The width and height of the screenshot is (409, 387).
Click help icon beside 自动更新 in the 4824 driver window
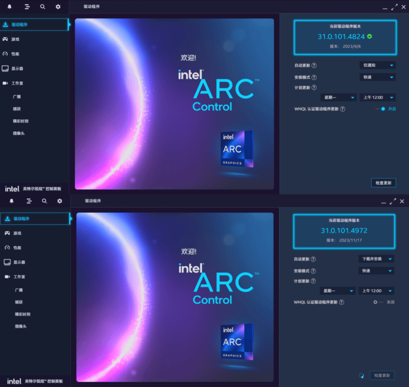(x=314, y=65)
